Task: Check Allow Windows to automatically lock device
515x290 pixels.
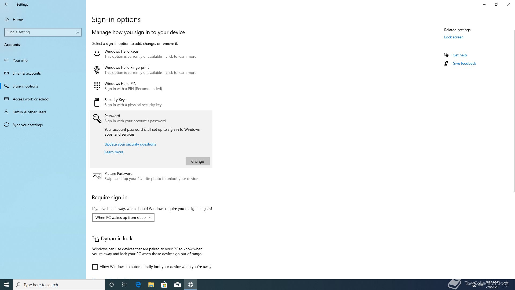Action: pyautogui.click(x=95, y=267)
